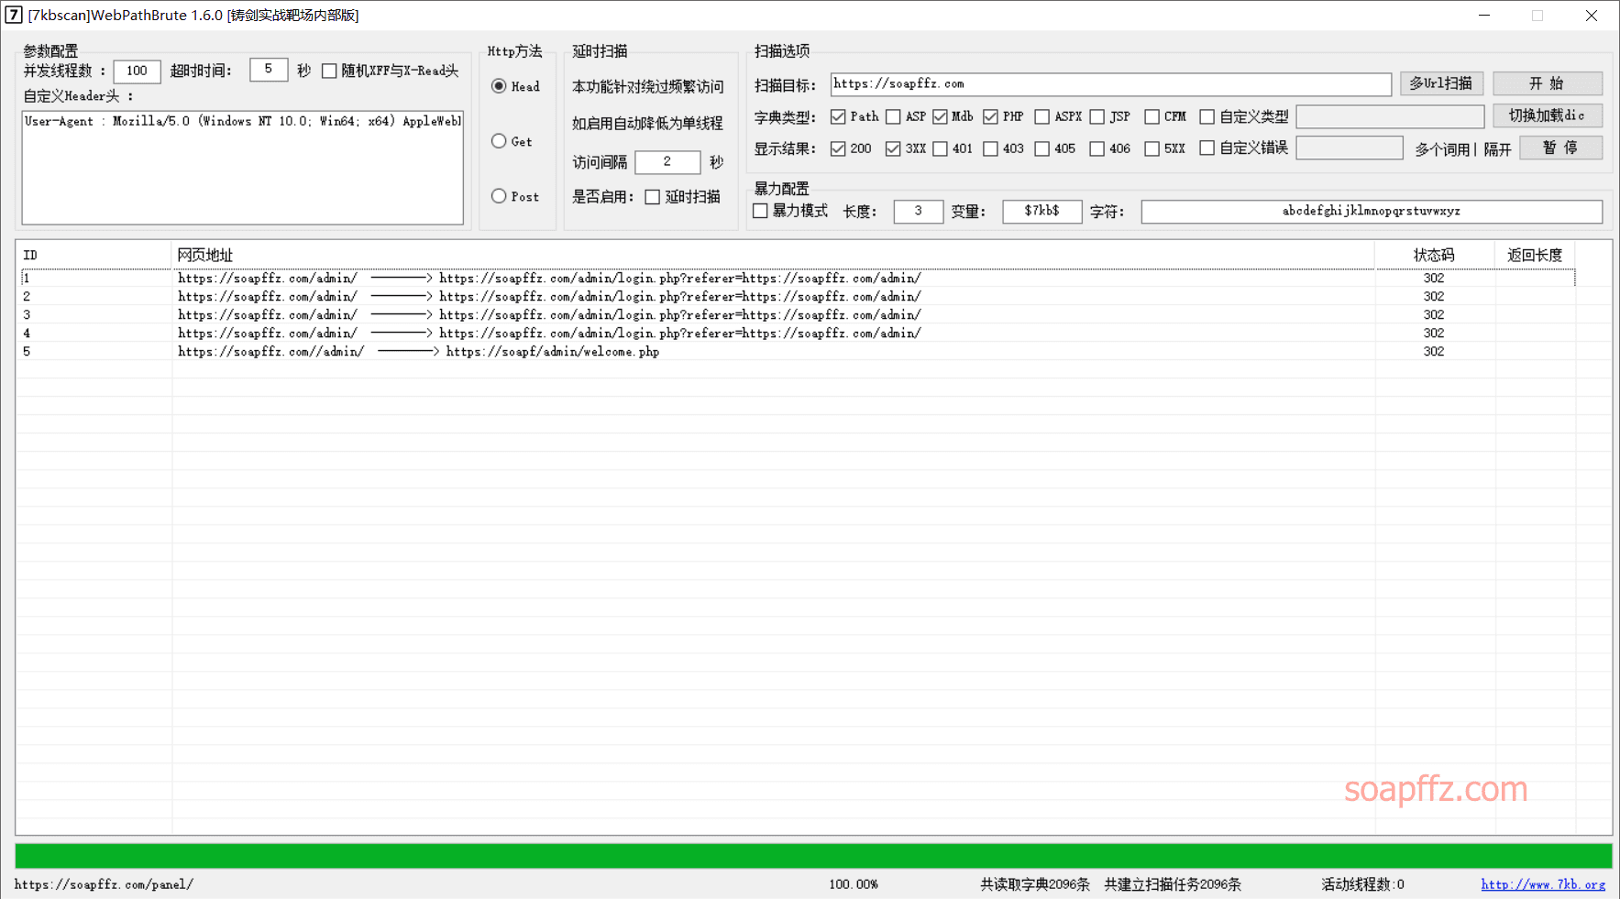This screenshot has height=899, width=1620.
Task: Enable the 暴力模式 brute force checkbox
Action: point(760,211)
